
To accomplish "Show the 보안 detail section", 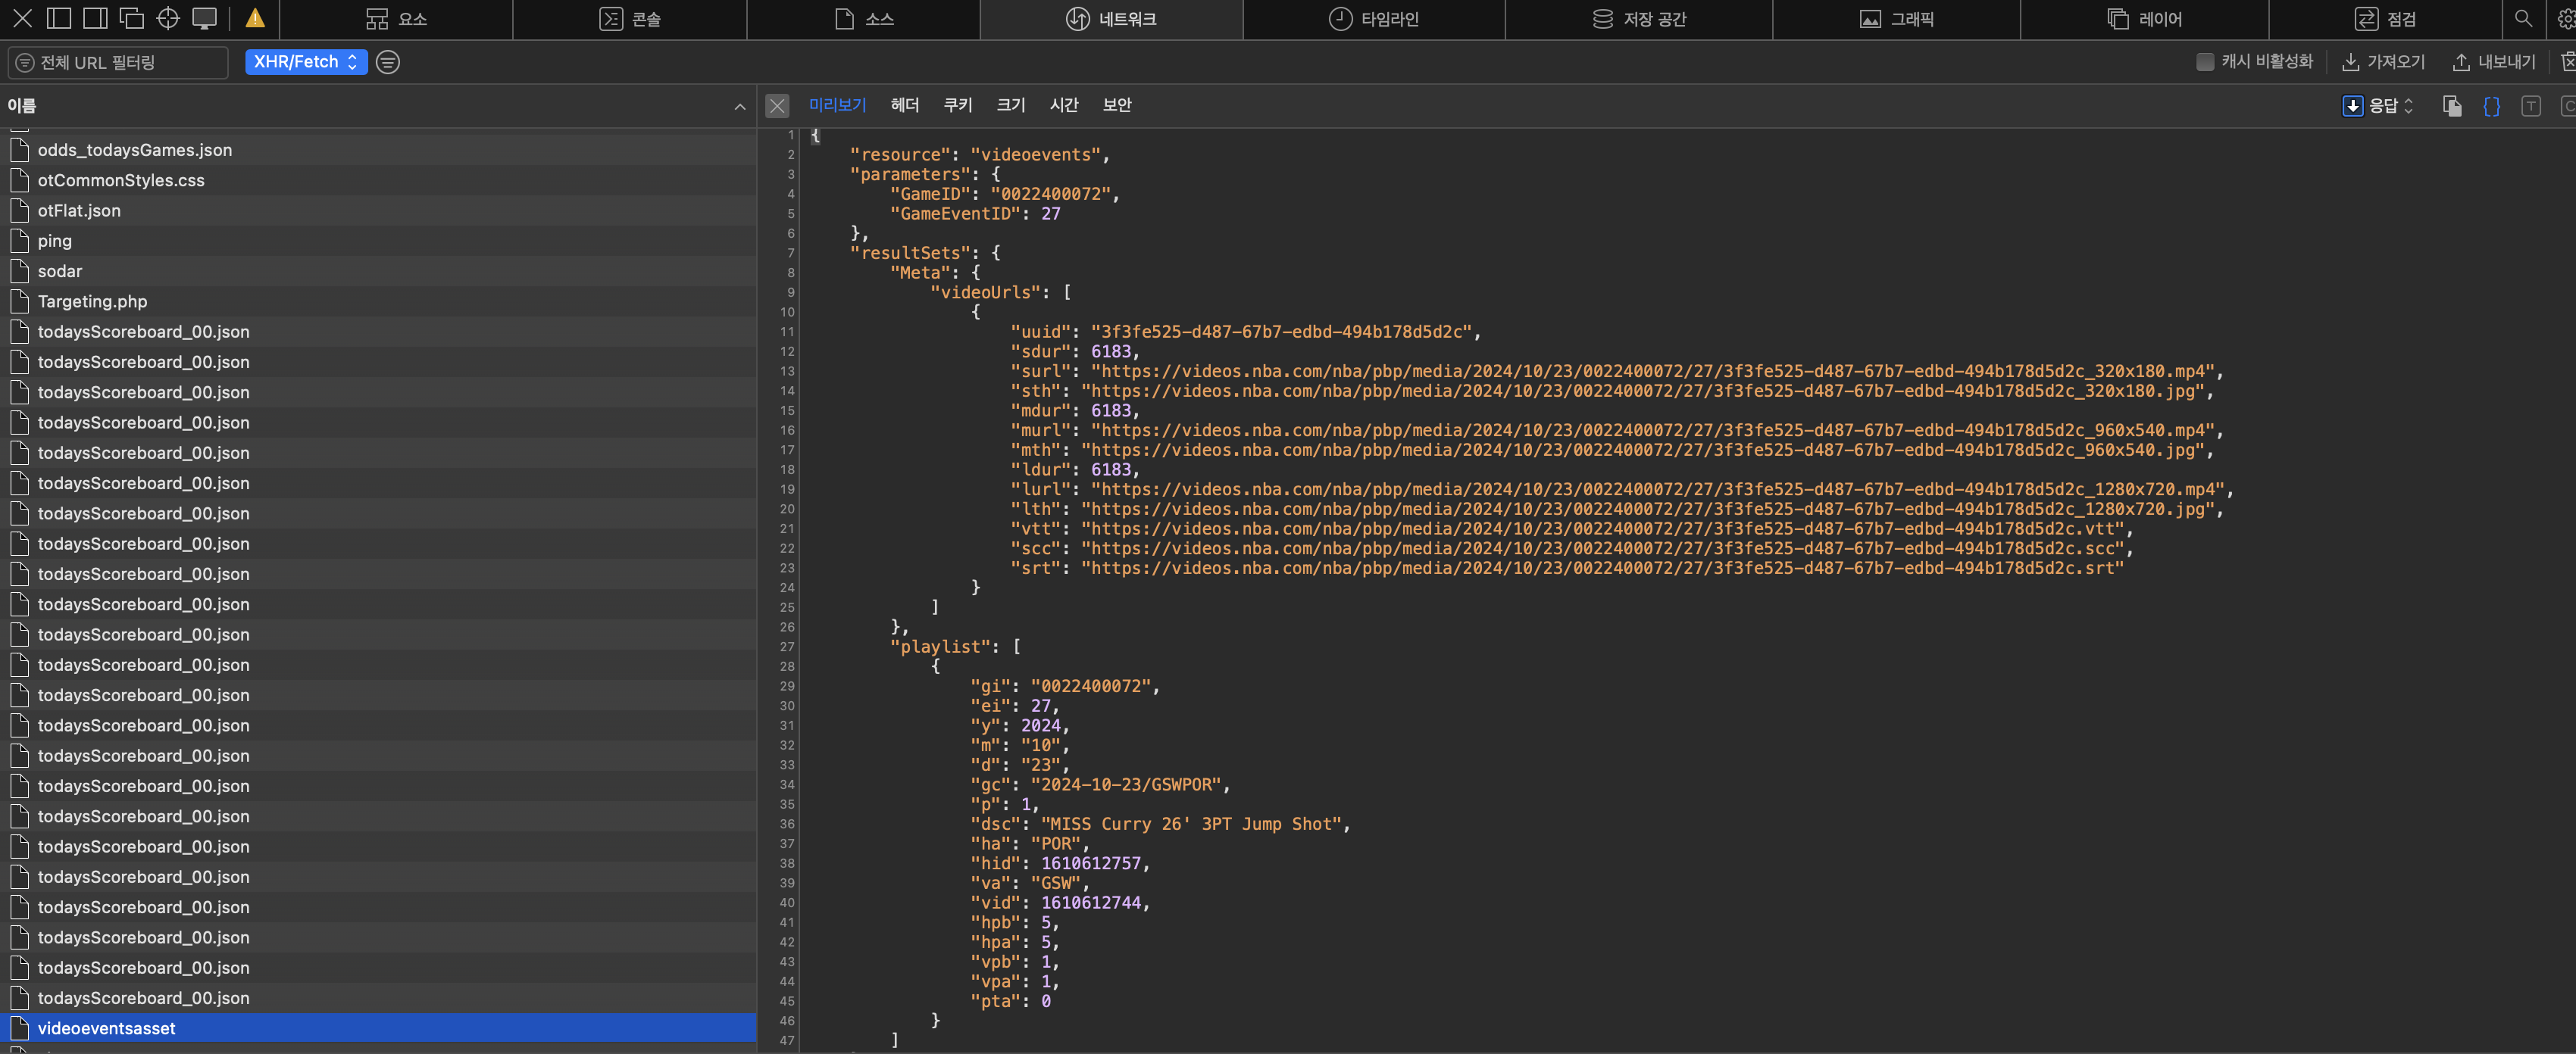I will (1116, 105).
